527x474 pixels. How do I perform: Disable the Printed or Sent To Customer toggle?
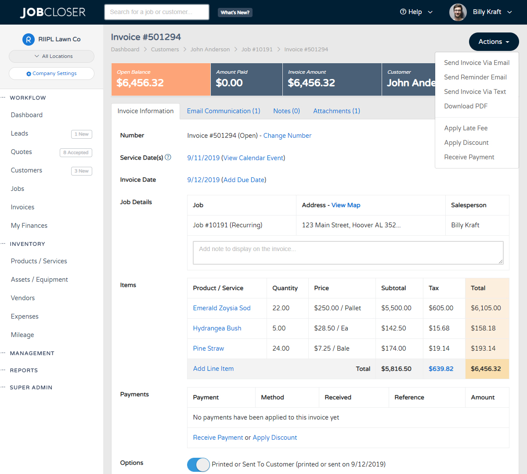[x=198, y=464]
